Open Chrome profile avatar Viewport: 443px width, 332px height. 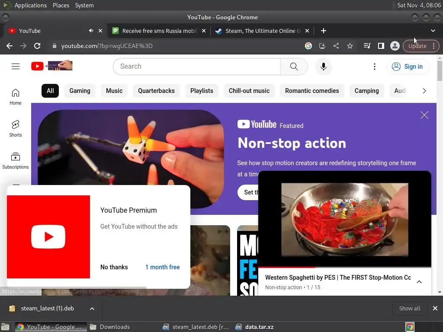pyautogui.click(x=395, y=46)
